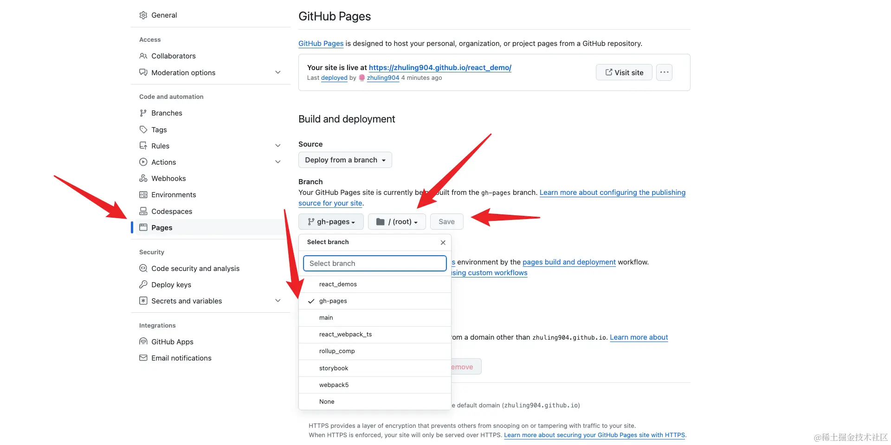Click the Visit site button

click(x=624, y=72)
